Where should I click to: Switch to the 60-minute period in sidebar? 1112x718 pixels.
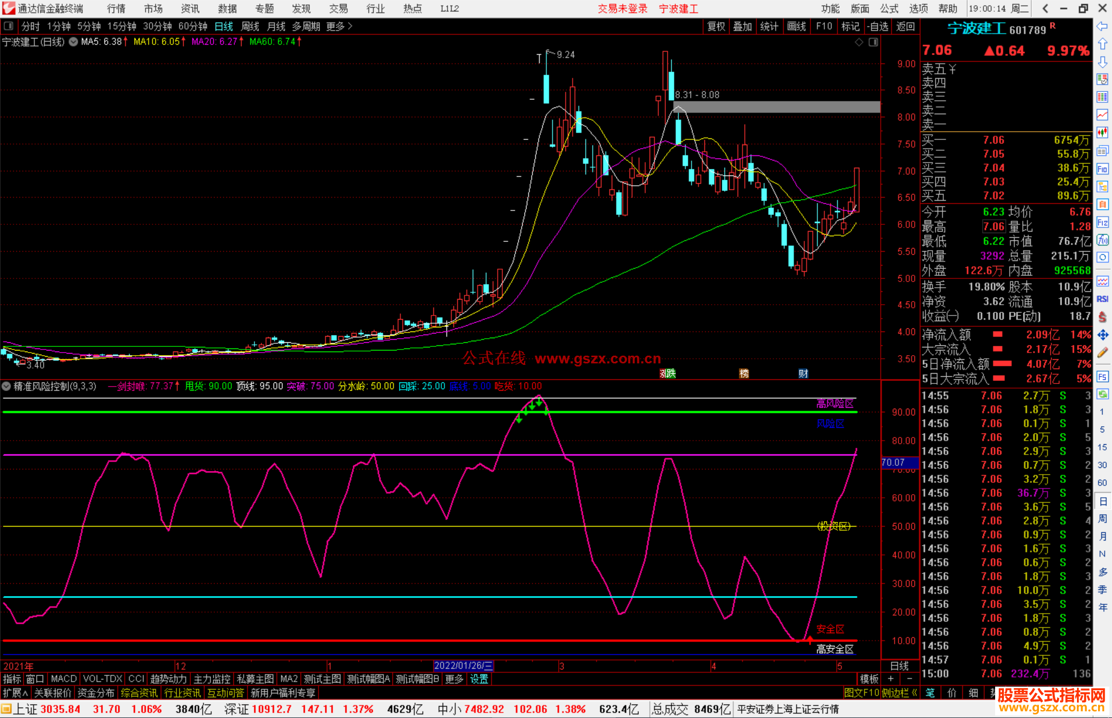pos(1102,483)
